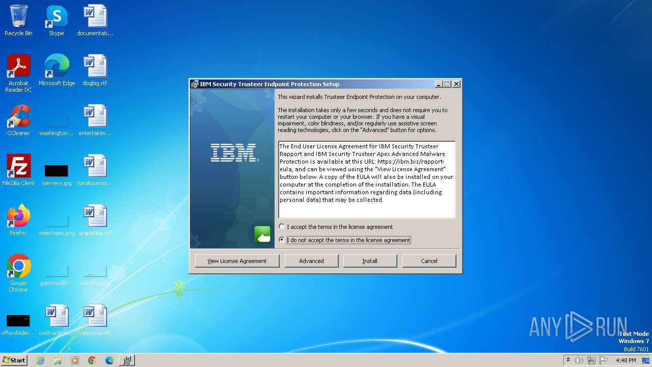652x367 pixels.
Task: Open the Advanced installation options
Action: click(311, 261)
